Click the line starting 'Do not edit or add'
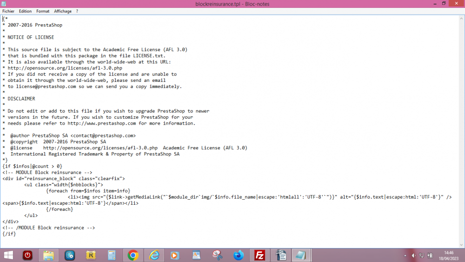465x262 pixels. [108, 111]
